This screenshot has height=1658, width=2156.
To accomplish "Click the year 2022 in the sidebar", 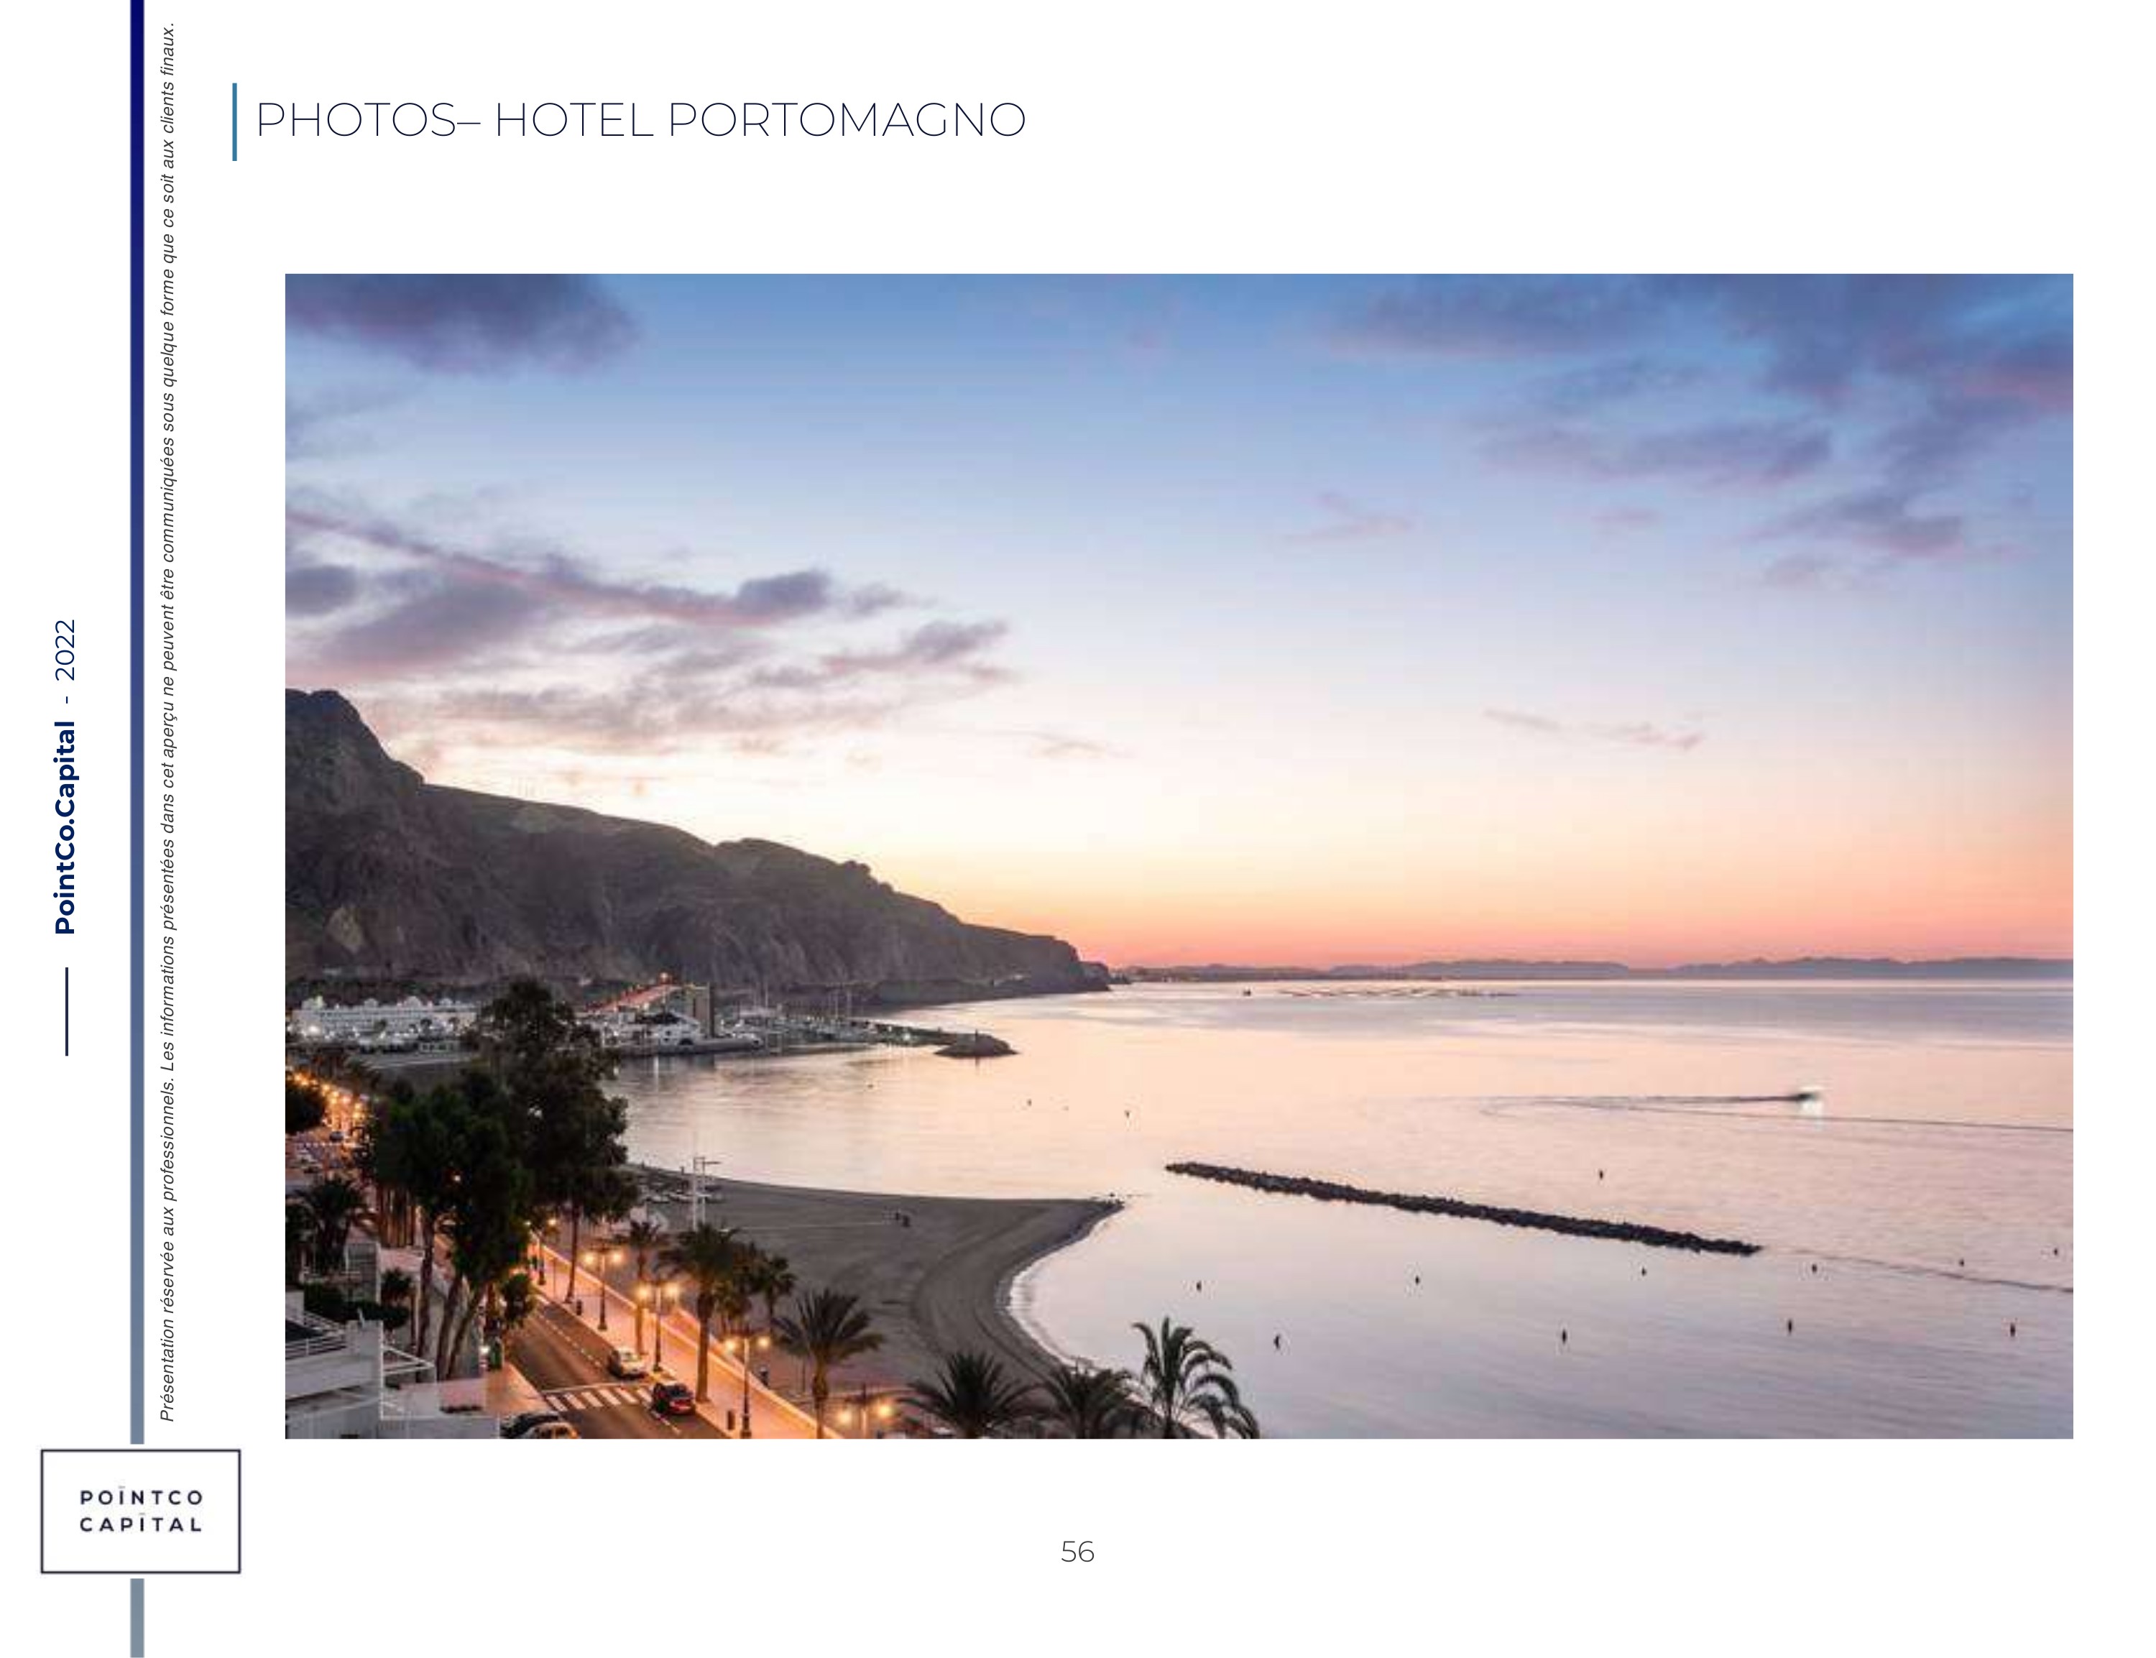I will click(x=65, y=650).
